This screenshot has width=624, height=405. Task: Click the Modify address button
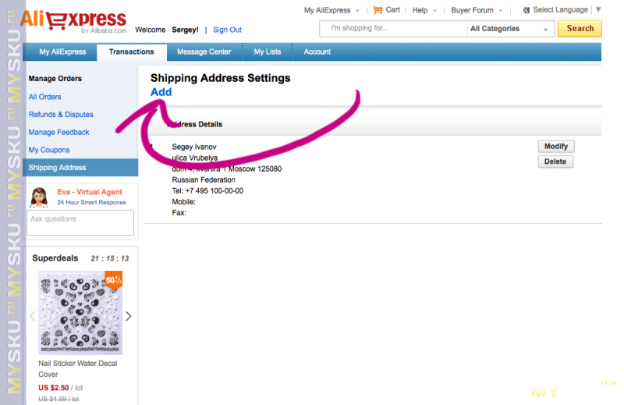tap(555, 147)
